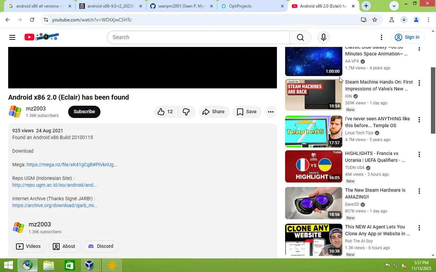
Task: Open options for The New Steam Hardware video
Action: 419,191
